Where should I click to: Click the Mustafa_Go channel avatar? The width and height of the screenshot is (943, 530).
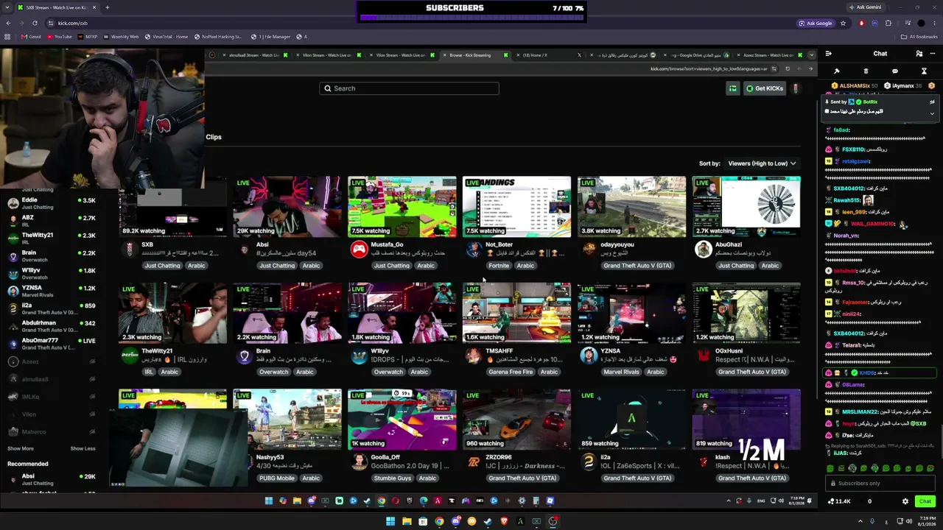359,250
